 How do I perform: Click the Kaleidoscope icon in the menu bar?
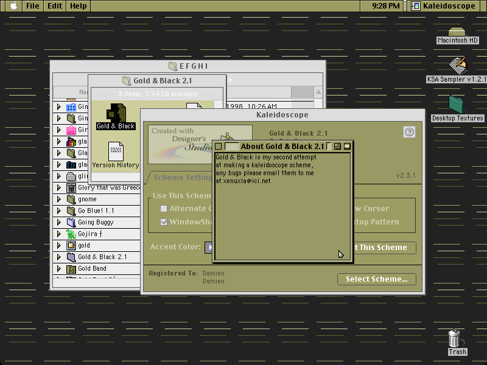[x=415, y=6]
